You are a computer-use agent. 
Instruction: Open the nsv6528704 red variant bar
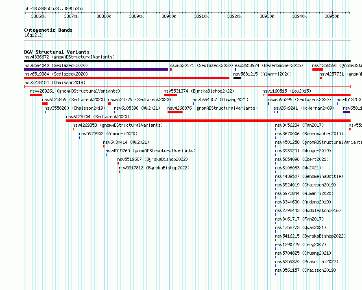click(209, 121)
